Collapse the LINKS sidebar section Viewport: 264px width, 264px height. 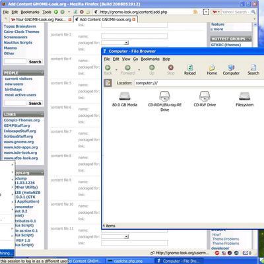click(x=42, y=114)
